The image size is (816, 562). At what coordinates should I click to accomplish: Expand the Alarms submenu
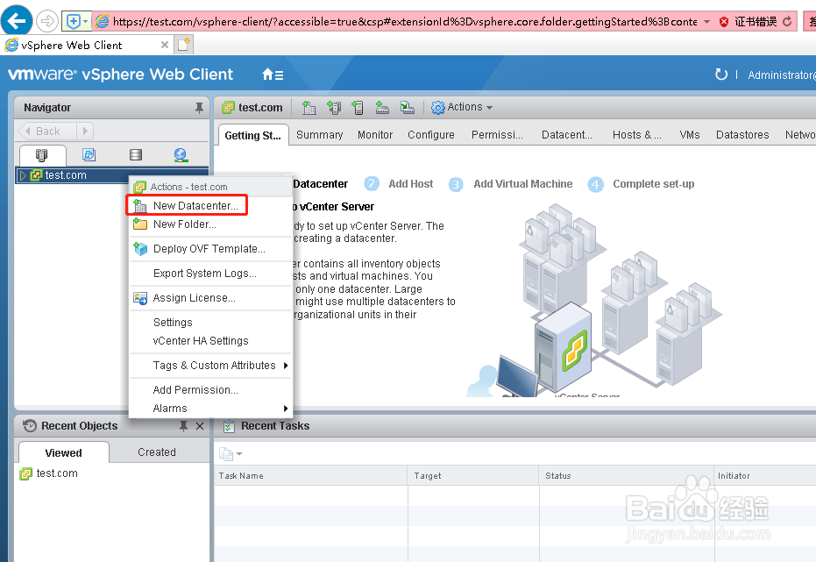point(286,409)
